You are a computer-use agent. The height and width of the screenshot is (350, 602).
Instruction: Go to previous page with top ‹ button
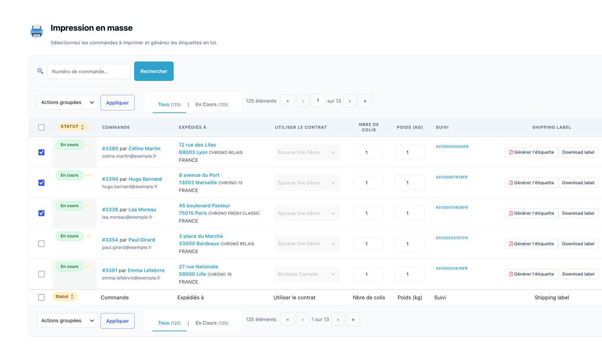[x=303, y=101]
